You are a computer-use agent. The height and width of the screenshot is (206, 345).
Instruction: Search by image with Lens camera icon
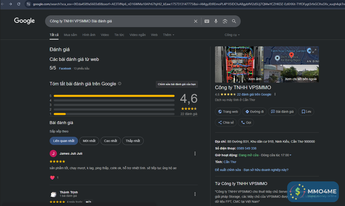(x=225, y=21)
